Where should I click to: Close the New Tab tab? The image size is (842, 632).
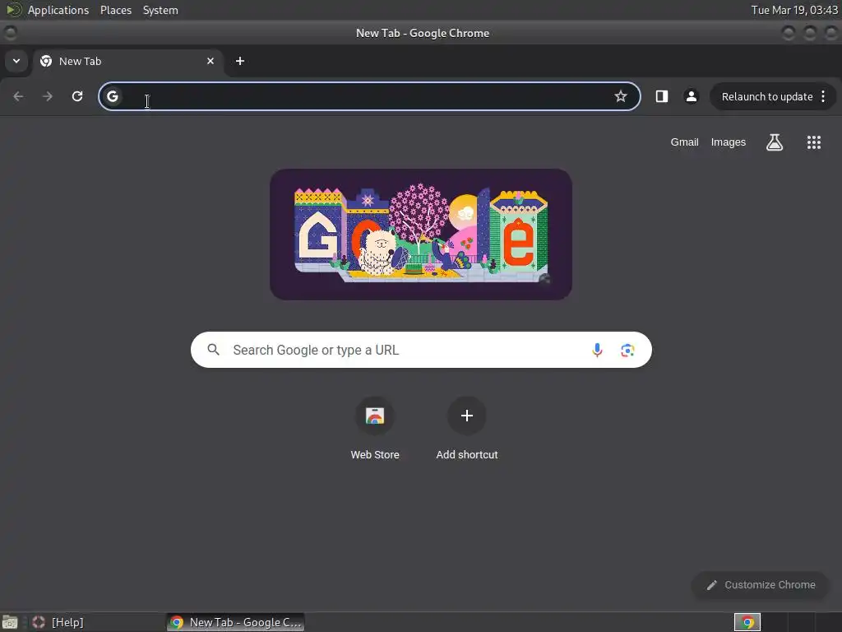click(210, 61)
